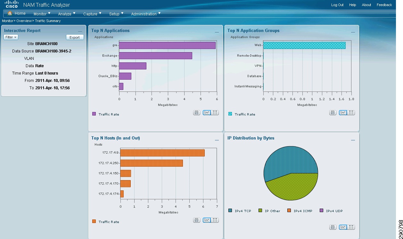Image resolution: width=403 pixels, height=239 pixels.
Task: Open the About link
Action: (366, 5)
